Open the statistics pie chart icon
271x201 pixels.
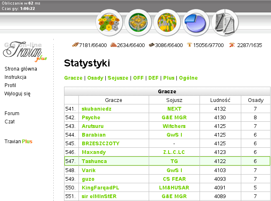196,23
